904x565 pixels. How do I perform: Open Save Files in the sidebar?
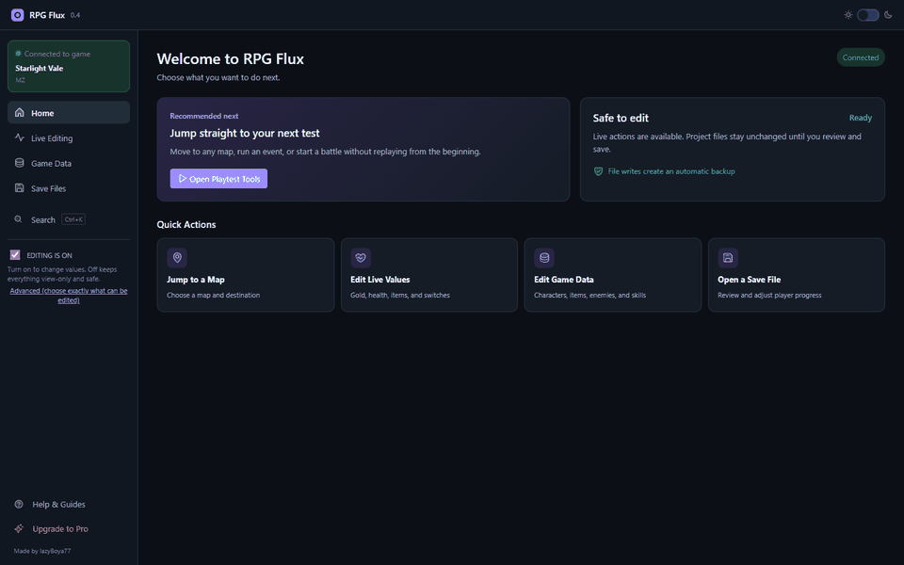[x=69, y=188]
